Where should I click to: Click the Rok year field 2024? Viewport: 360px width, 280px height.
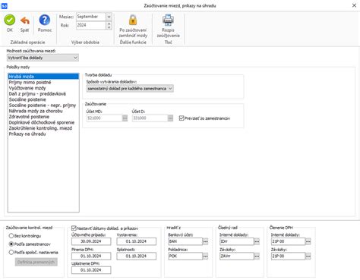[x=91, y=25]
